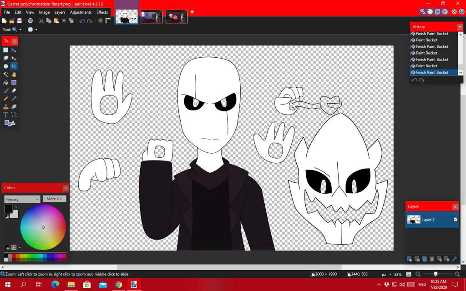Screen dimensions: 466x291
Task: Open the selection mode dropdown arrow
Action: [36, 30]
